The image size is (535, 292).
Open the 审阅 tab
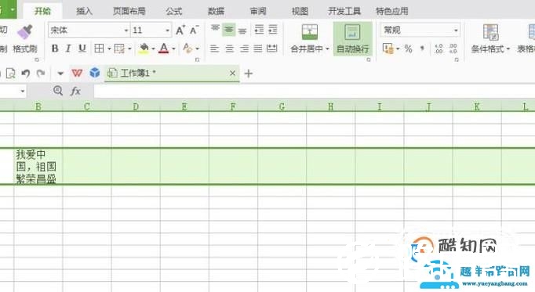tap(258, 11)
